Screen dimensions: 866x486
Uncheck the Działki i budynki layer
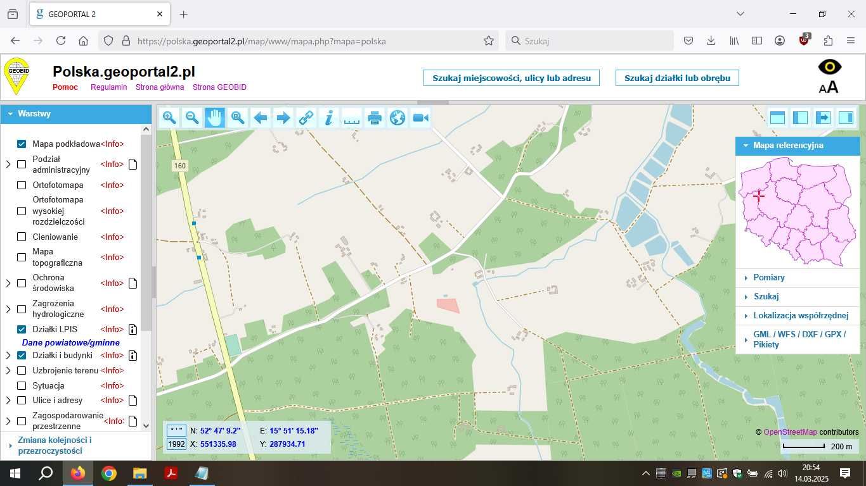coord(22,355)
